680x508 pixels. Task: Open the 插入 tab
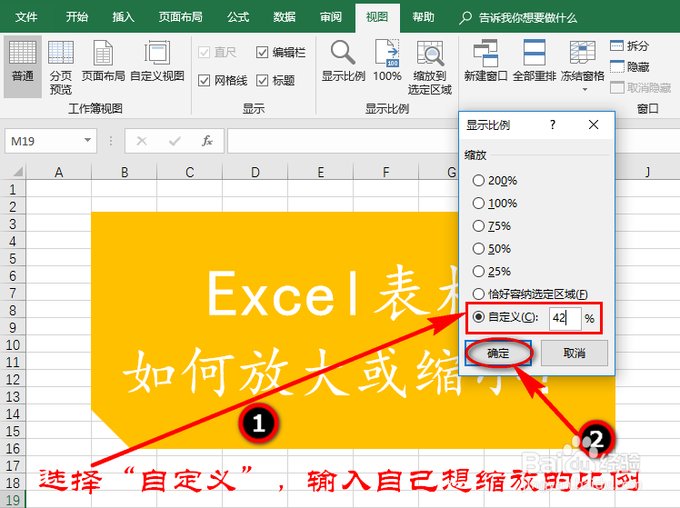coord(123,17)
